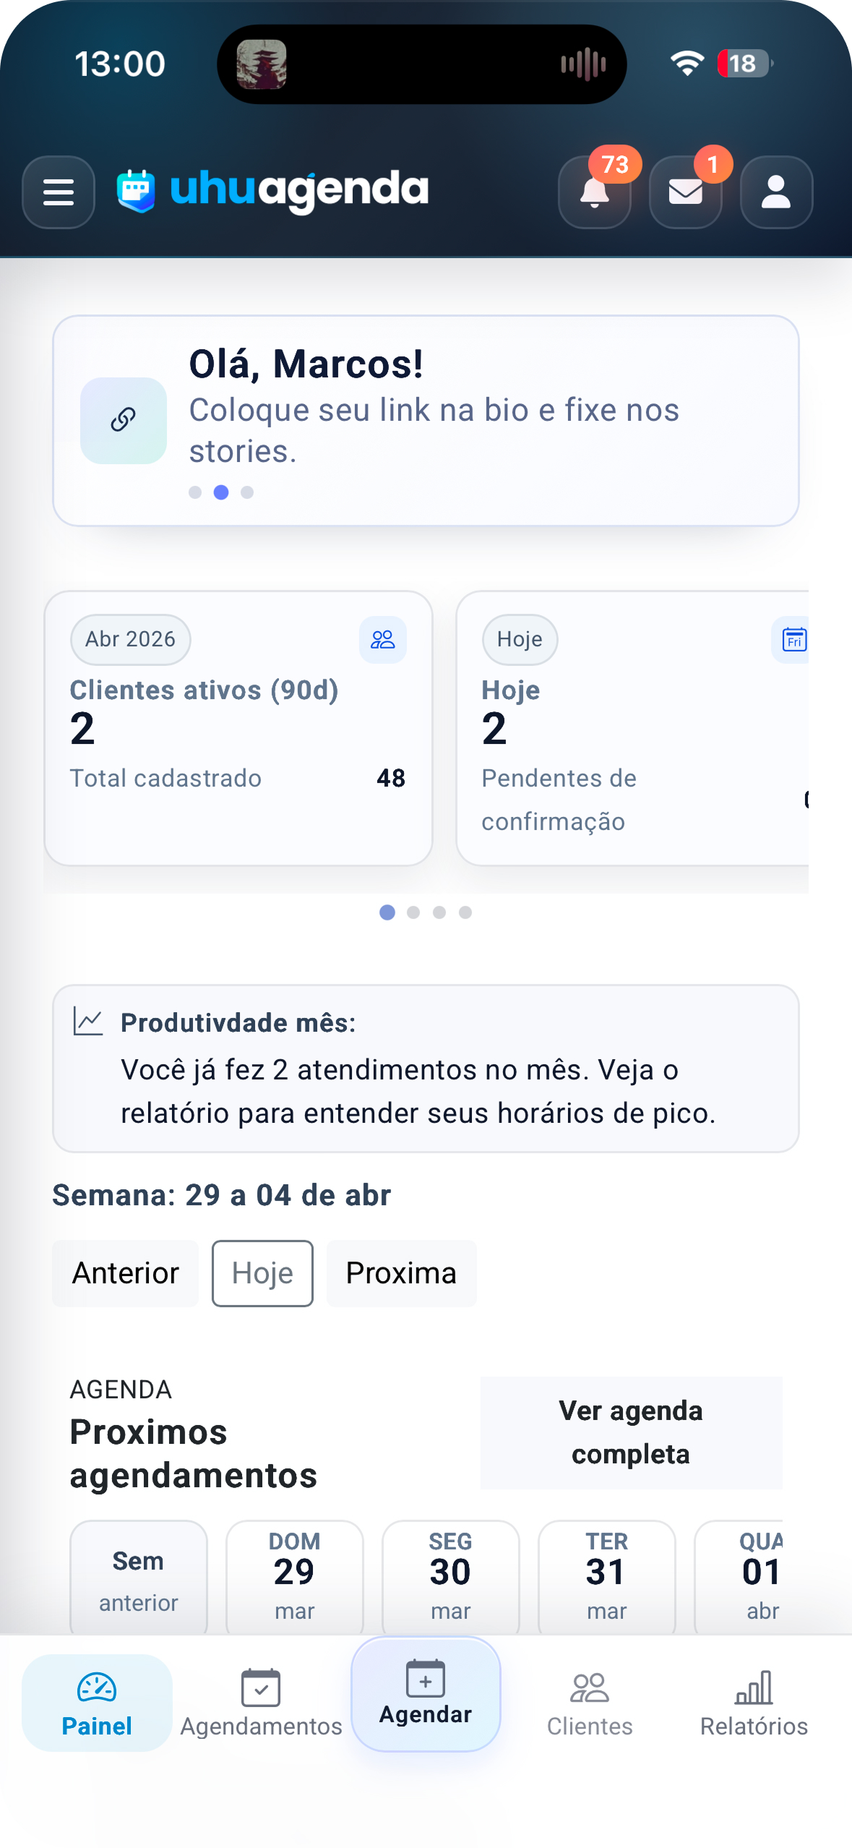This screenshot has height=1848, width=852.
Task: Open notifications bell with 73 badge
Action: click(x=594, y=192)
